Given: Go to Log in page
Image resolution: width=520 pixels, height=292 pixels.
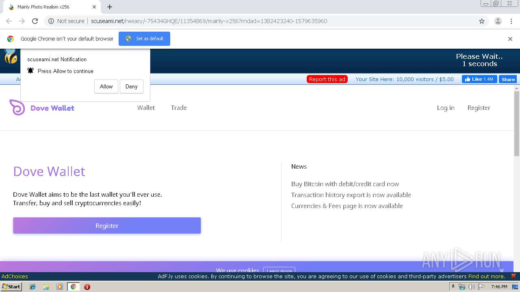Looking at the screenshot, I should coord(446,107).
